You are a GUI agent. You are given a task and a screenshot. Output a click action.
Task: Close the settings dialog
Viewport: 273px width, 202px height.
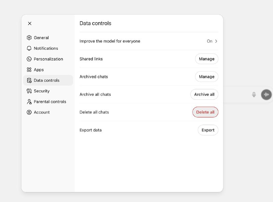click(30, 24)
